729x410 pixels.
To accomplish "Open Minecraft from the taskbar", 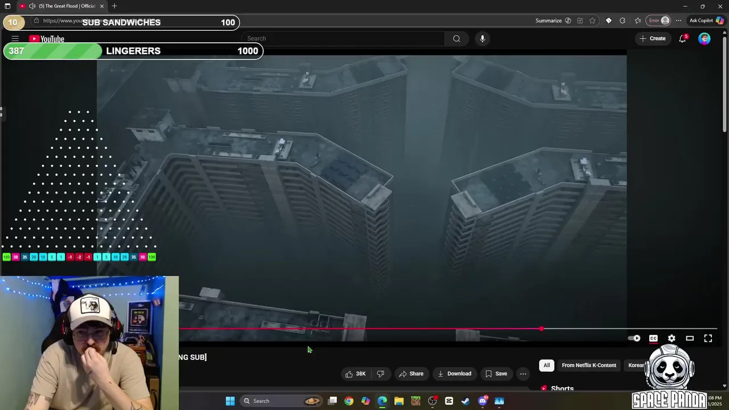I will point(416,401).
